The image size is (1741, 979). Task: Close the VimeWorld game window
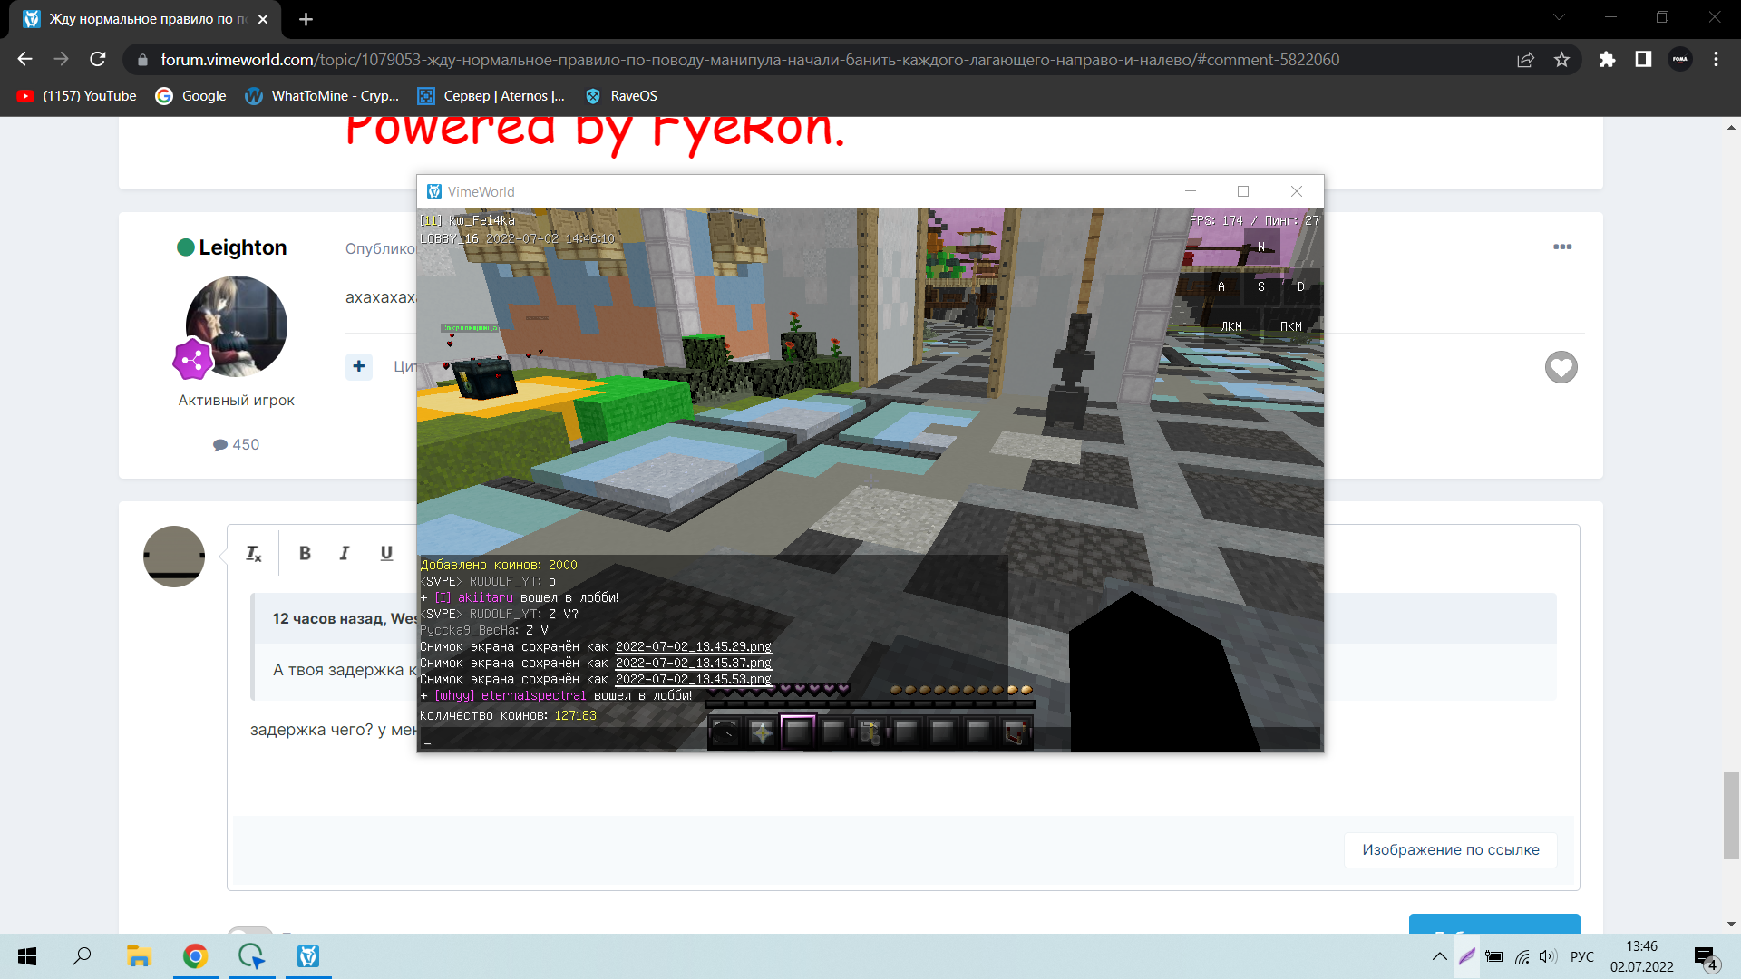click(1297, 191)
